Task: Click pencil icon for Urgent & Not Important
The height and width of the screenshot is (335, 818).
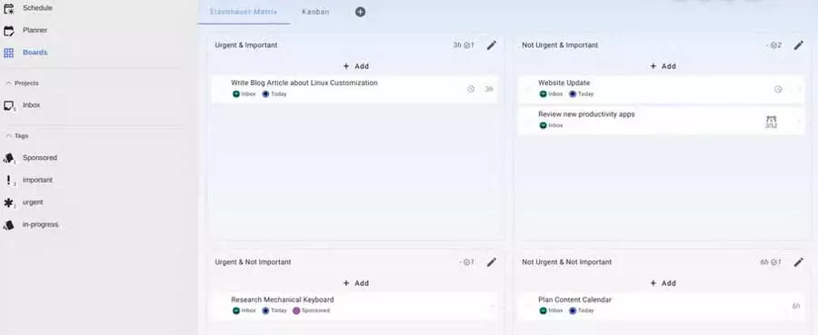Action: click(x=492, y=262)
